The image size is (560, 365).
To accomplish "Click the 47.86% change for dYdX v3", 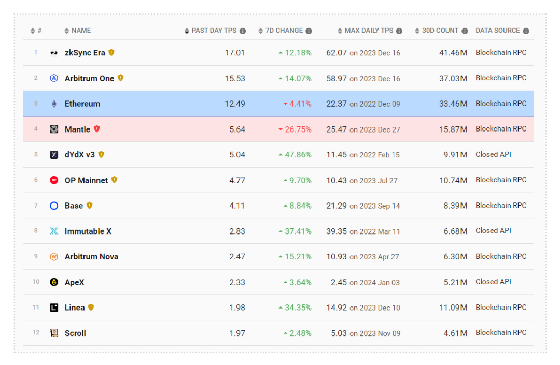I will (x=295, y=155).
